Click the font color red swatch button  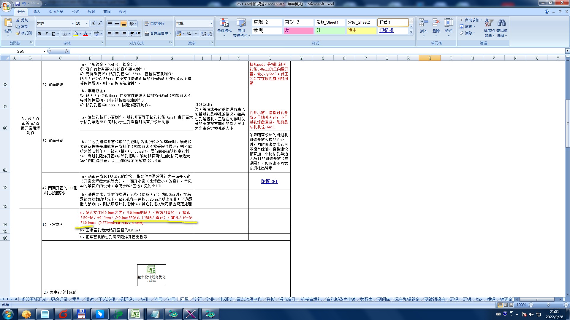85,34
